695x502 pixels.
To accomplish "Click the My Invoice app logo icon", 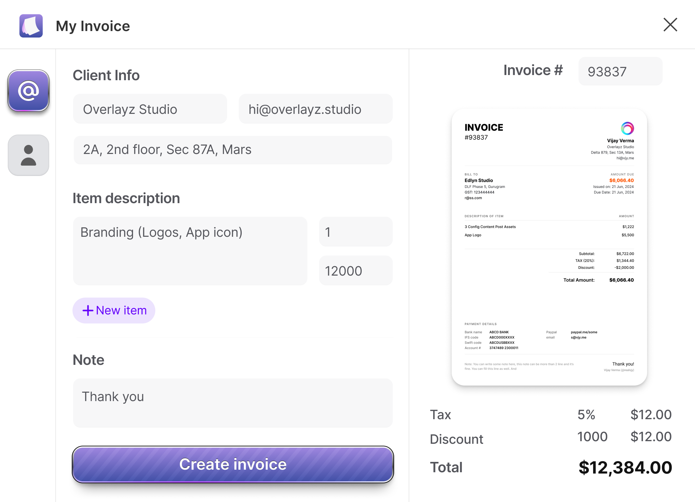I will point(31,26).
